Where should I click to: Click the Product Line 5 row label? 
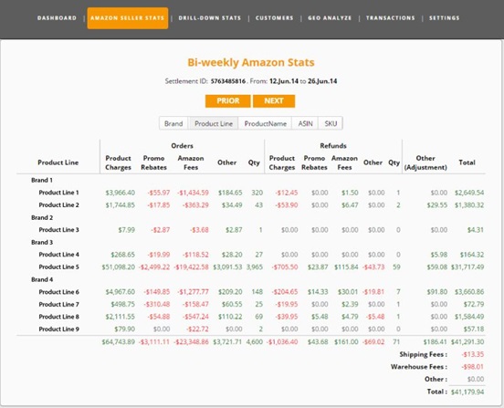(x=58, y=267)
